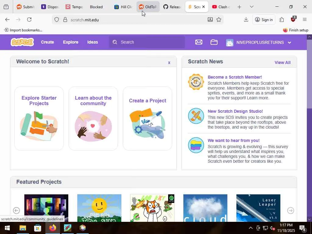Switch to the GitHub Release tab
This screenshot has width=312, height=234.
172,7
